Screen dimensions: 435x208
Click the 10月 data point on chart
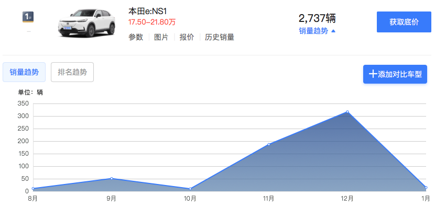pyautogui.click(x=190, y=189)
